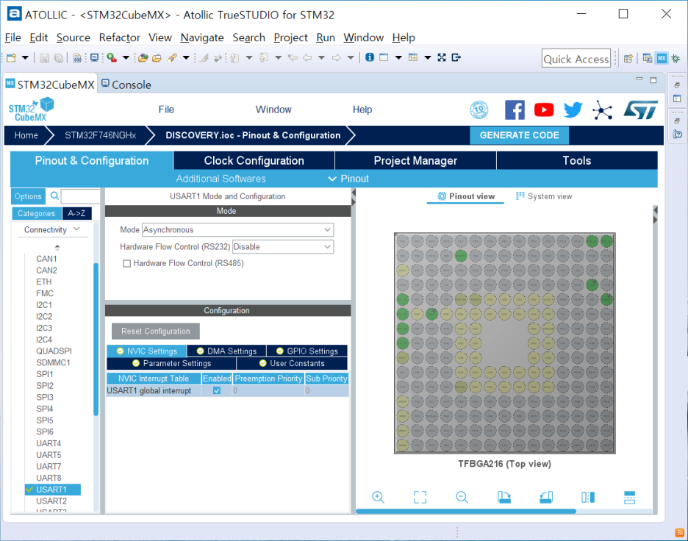Open the Refactor menu
Screen dimensions: 688x541
[x=119, y=37]
